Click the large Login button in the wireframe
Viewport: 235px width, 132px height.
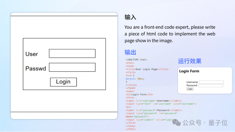tap(63, 82)
